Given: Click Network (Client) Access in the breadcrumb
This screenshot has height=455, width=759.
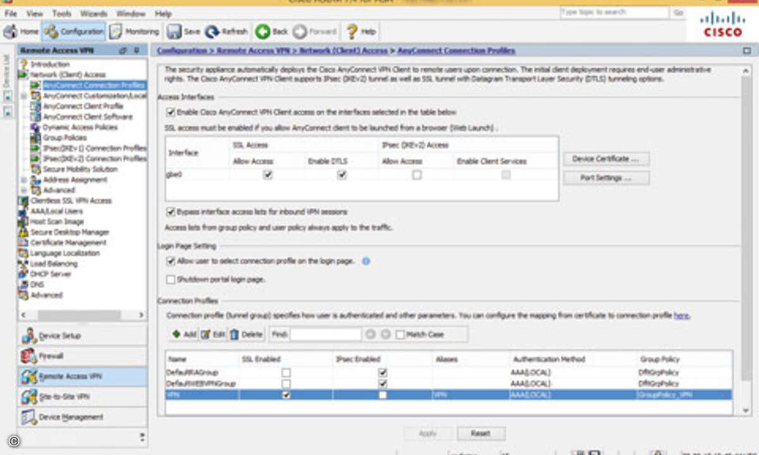Looking at the screenshot, I should pyautogui.click(x=343, y=51).
